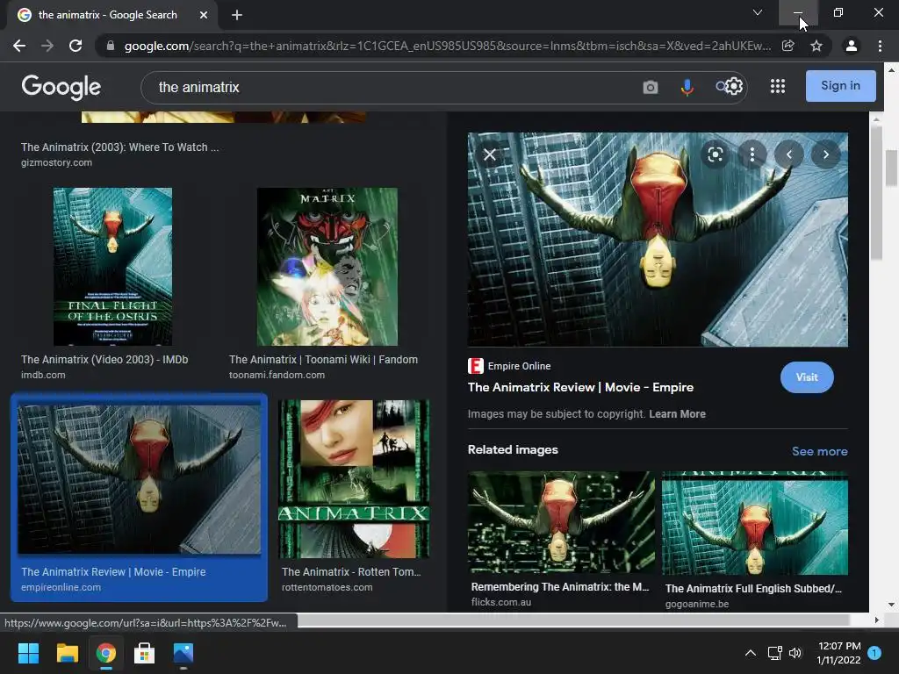Search inside image with Lens icon

coord(715,154)
